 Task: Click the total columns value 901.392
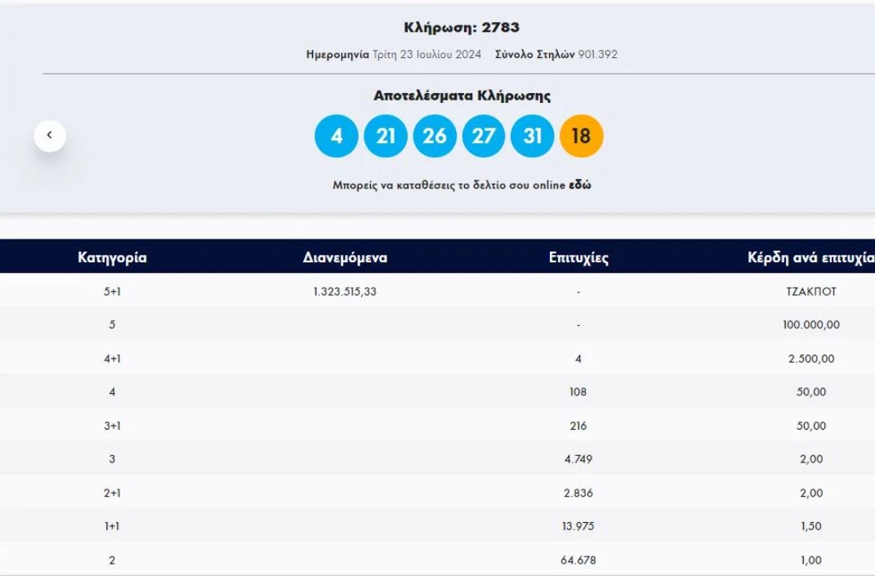[x=597, y=55]
